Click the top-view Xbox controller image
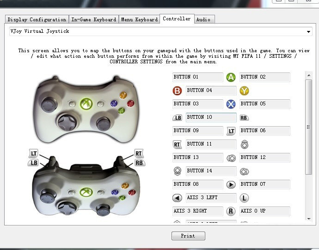This screenshot has width=319, height=250. click(86, 110)
